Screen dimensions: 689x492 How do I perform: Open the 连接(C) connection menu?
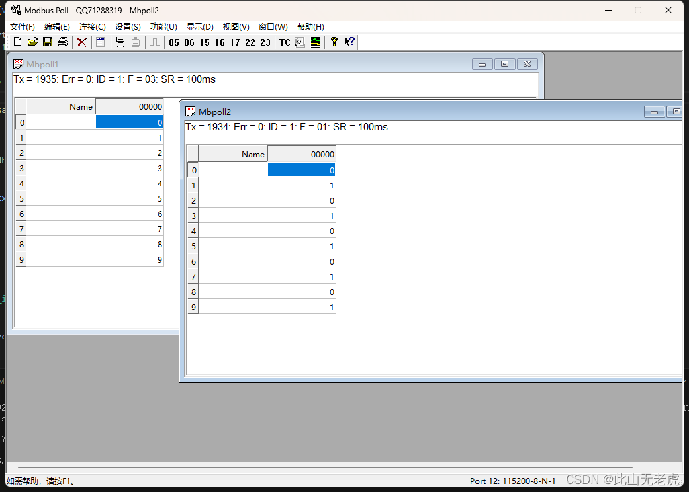92,26
